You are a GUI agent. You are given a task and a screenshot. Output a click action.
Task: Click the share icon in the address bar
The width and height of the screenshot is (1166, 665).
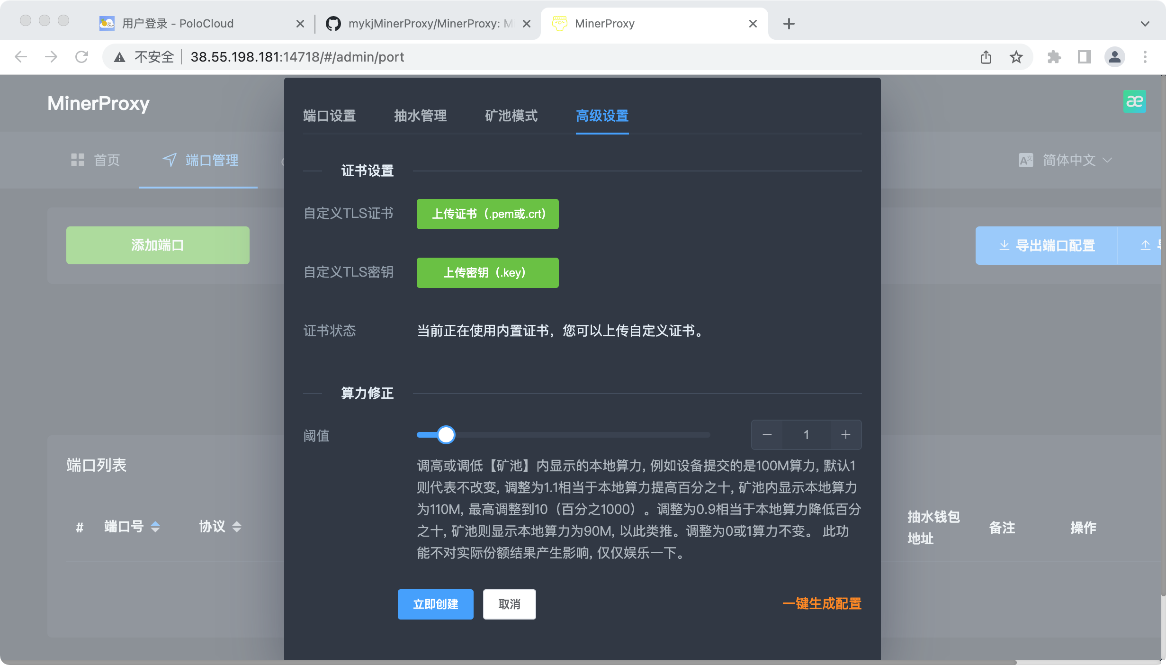pyautogui.click(x=987, y=57)
